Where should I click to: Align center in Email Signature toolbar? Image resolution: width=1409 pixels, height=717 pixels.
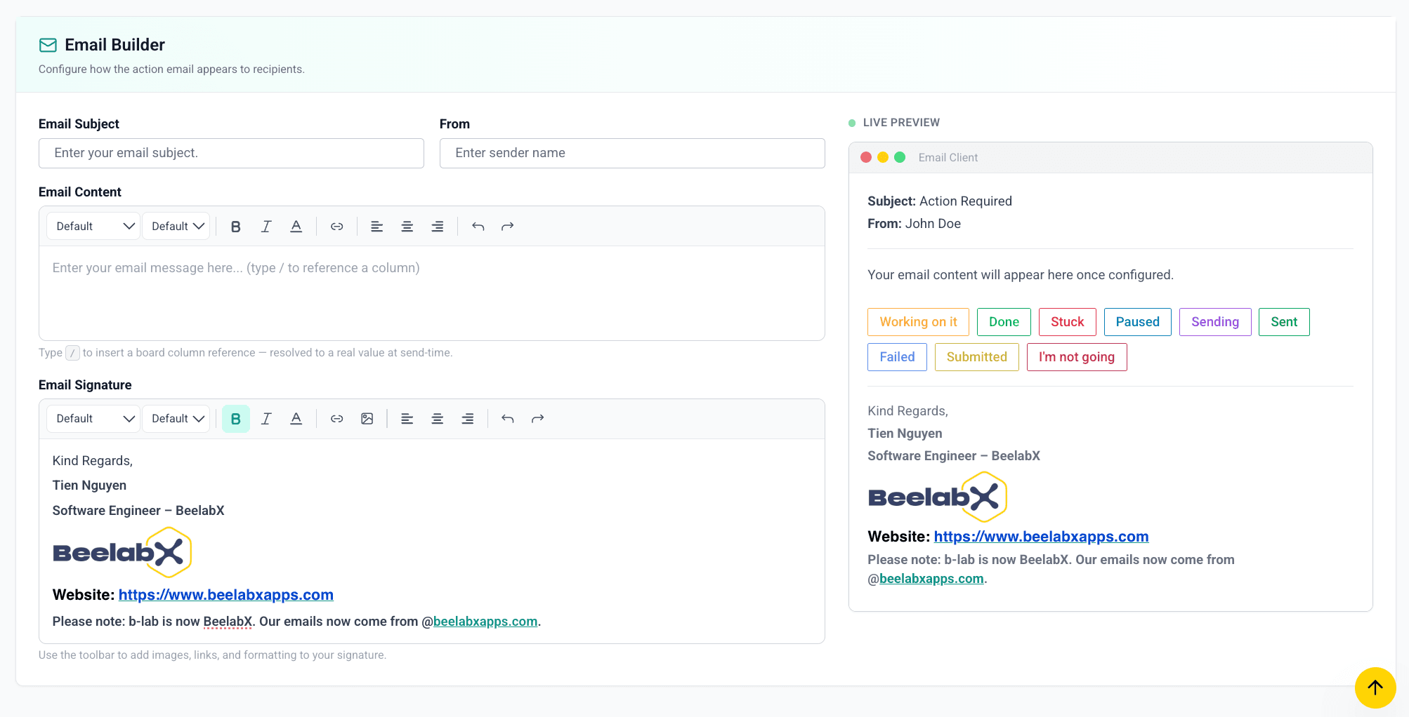tap(438, 419)
